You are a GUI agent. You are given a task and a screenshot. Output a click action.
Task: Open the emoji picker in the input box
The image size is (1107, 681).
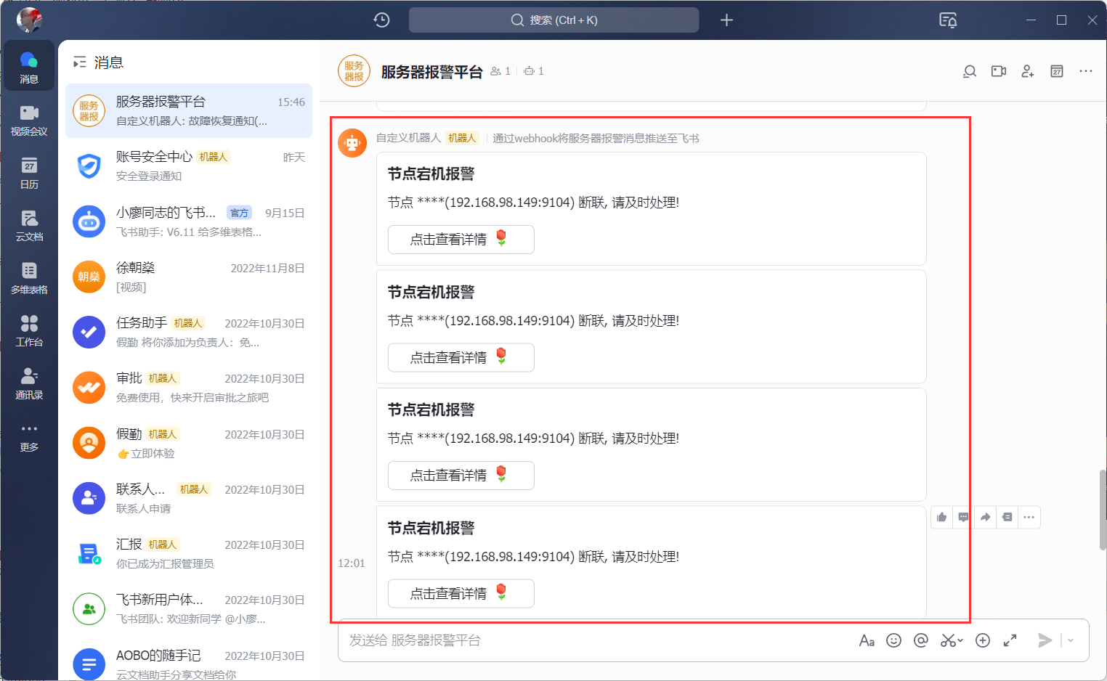point(894,640)
